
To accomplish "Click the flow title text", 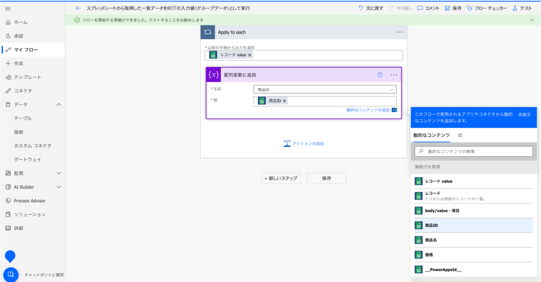I will [x=168, y=8].
